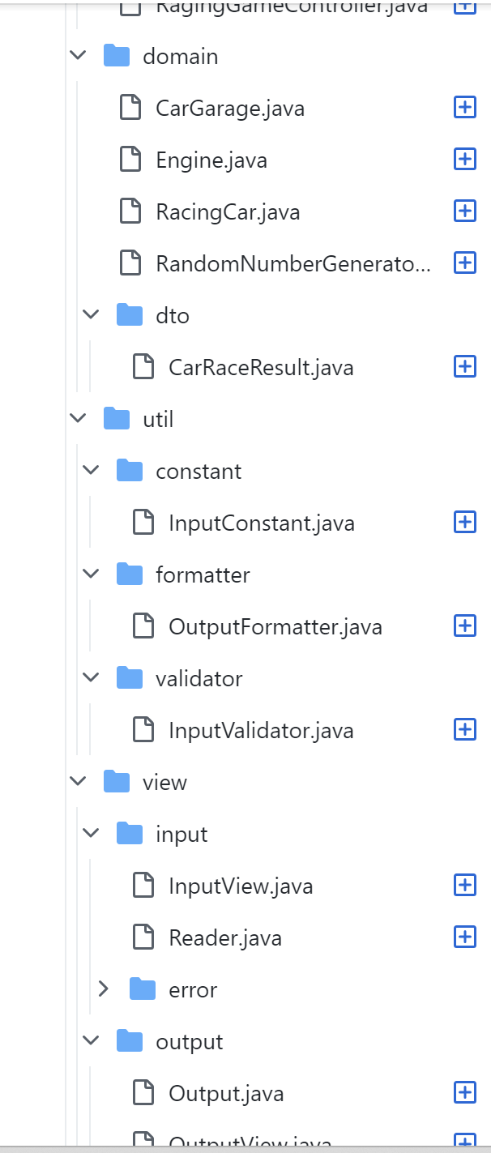The width and height of the screenshot is (491, 1153).
Task: Click the added-file icon next to Engine.java
Action: point(464,160)
